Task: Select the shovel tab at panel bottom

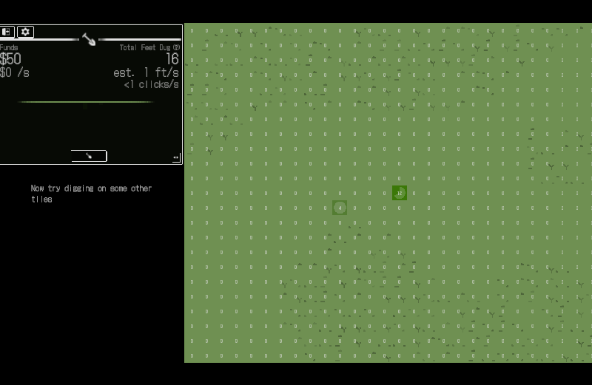Action: pyautogui.click(x=89, y=156)
